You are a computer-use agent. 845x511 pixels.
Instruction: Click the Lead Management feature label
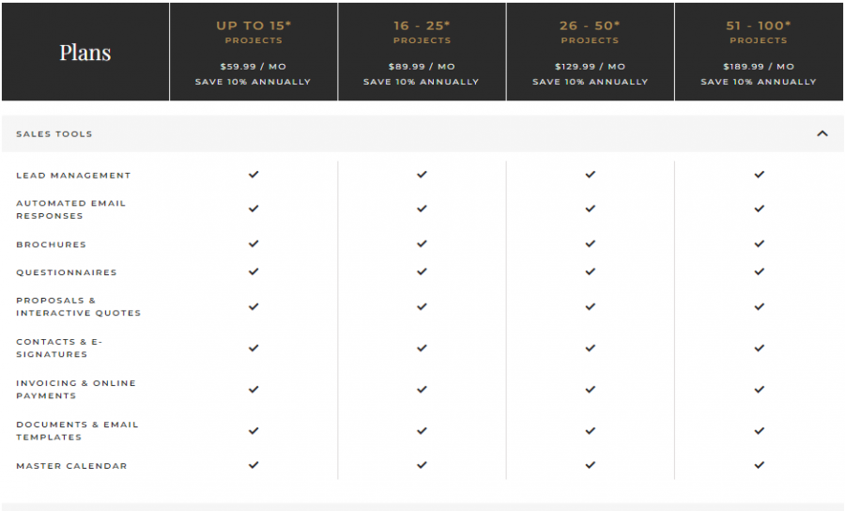73,176
